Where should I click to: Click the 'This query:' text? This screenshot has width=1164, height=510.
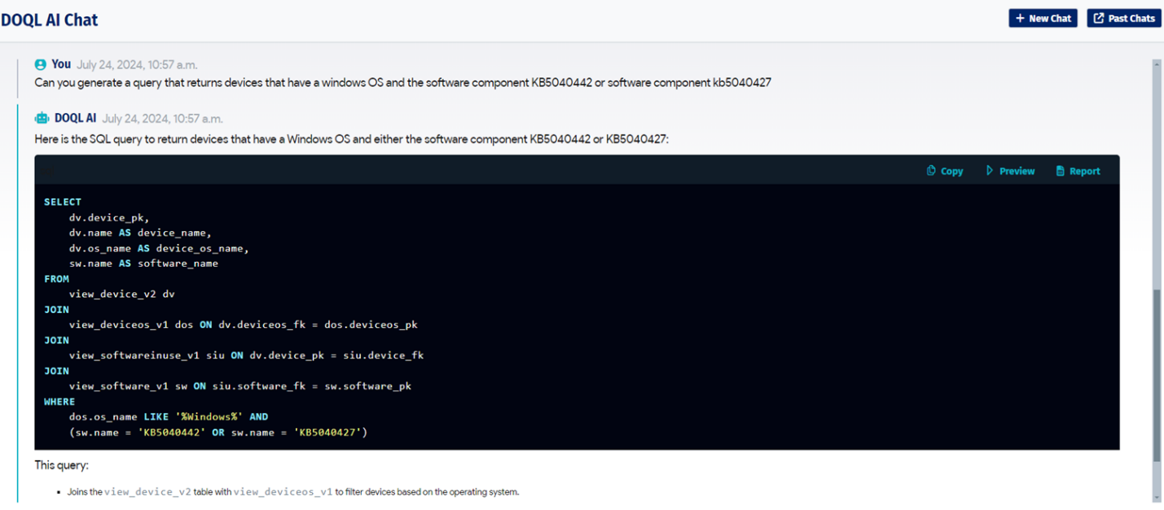(62, 465)
